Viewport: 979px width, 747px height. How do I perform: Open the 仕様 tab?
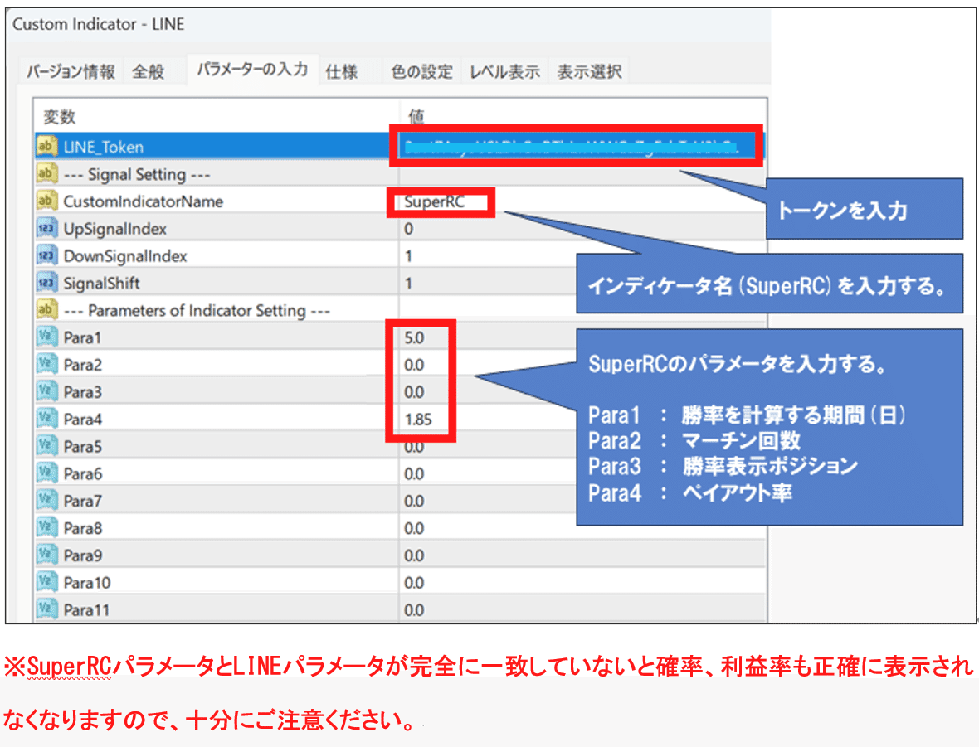(x=342, y=72)
